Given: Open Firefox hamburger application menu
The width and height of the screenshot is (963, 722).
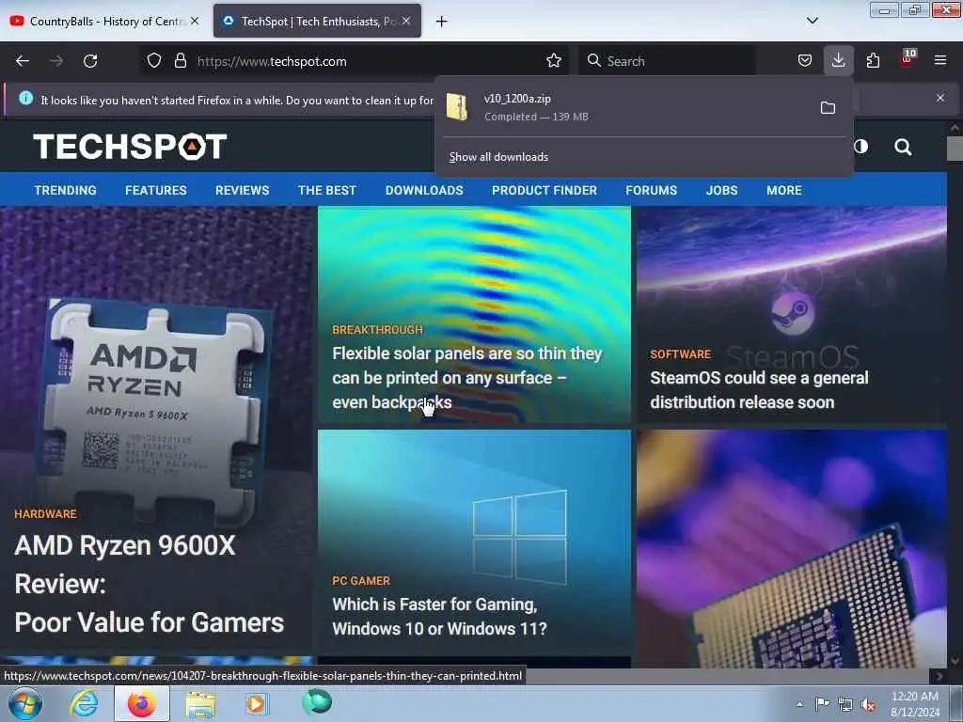Looking at the screenshot, I should click(x=939, y=61).
